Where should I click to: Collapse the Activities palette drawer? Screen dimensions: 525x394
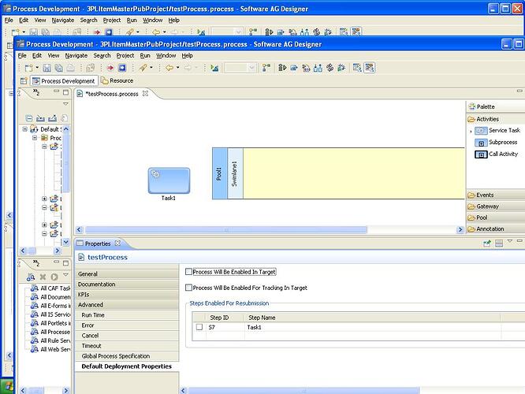coord(496,119)
